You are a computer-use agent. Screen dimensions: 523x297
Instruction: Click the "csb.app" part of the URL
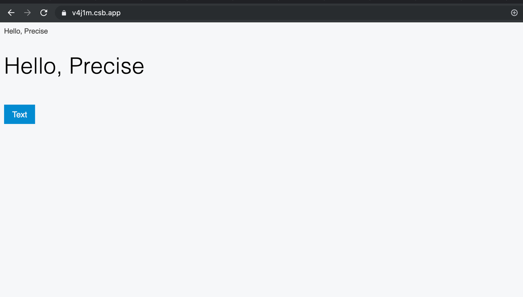coord(107,13)
